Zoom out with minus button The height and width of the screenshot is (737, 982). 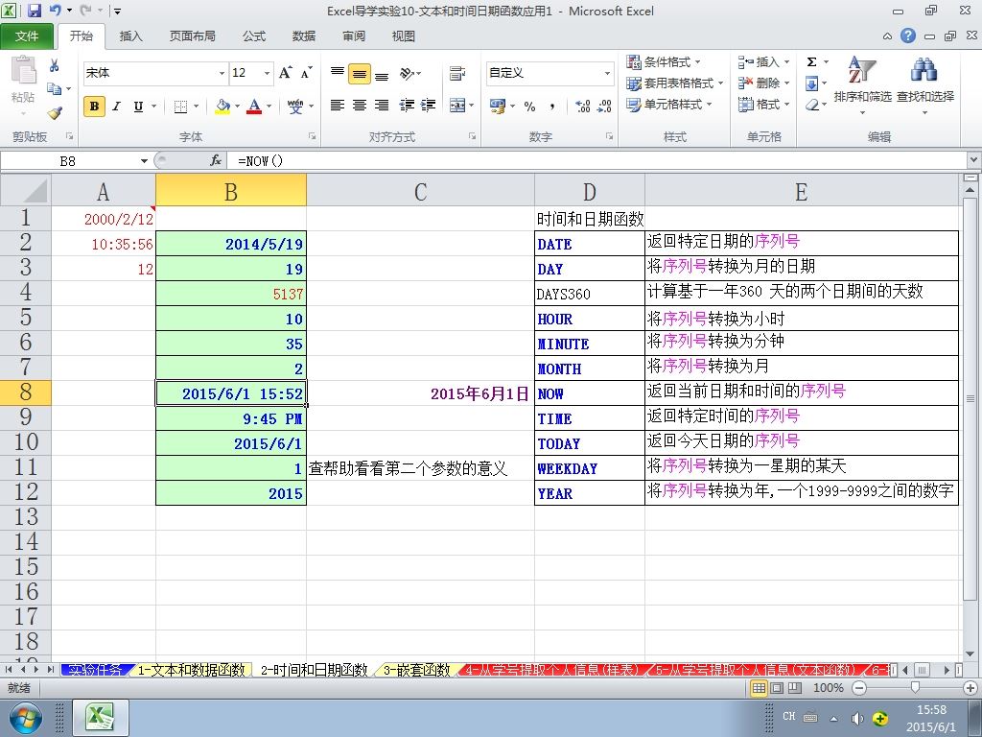(x=860, y=688)
